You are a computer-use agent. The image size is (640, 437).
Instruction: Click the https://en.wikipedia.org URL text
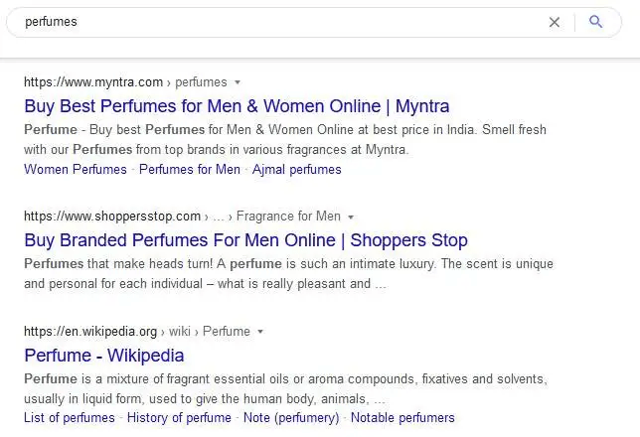[90, 332]
